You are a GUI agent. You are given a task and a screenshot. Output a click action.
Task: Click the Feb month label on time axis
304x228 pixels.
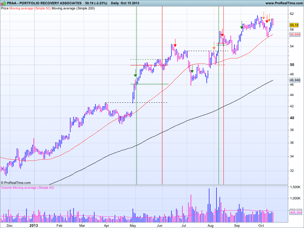[59, 226]
